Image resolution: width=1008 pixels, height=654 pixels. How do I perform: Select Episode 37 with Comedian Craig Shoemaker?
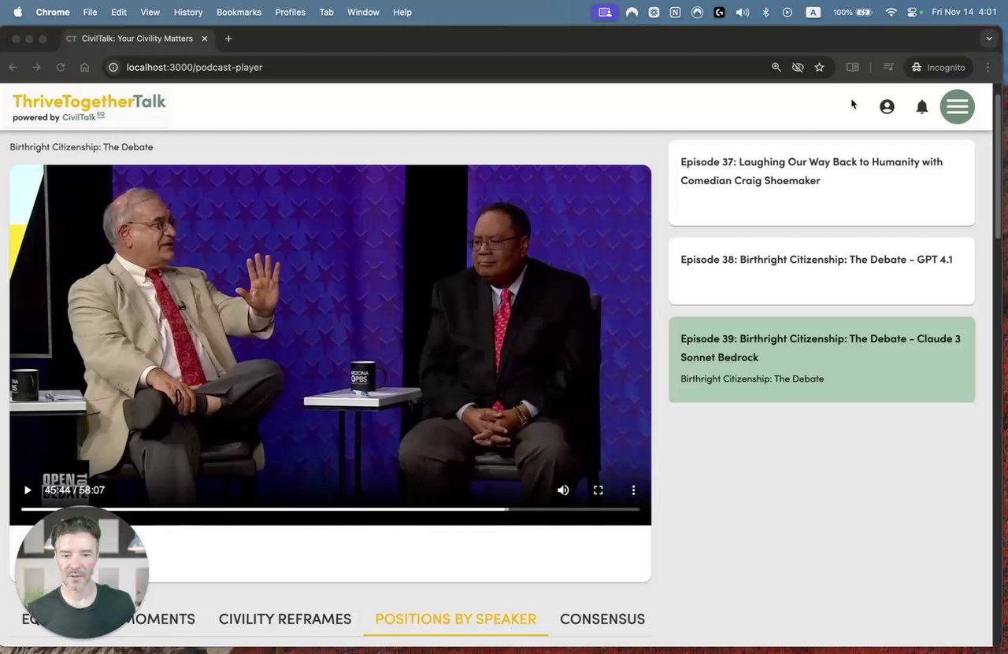click(x=821, y=183)
